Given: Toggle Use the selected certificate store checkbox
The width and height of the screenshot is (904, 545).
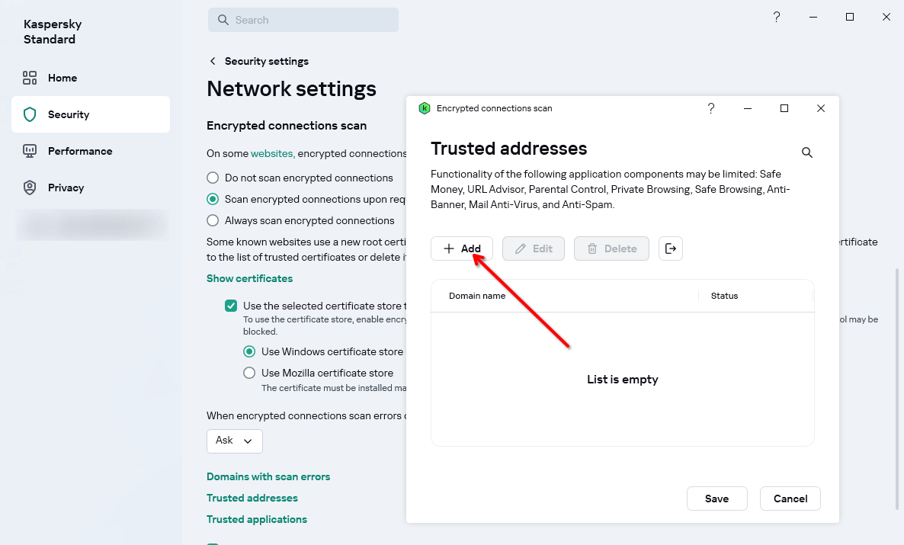Looking at the screenshot, I should [x=231, y=306].
